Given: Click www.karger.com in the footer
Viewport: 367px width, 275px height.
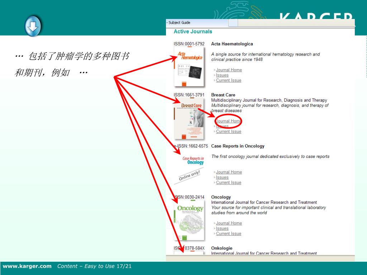Looking at the screenshot, I should [x=27, y=266].
